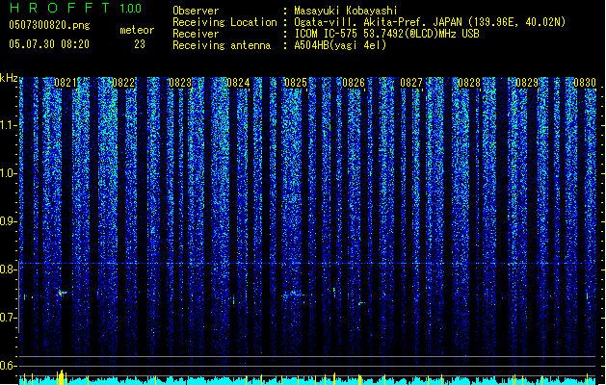Click the 0828 time marker
Screen dimensions: 606x385
pos(469,83)
